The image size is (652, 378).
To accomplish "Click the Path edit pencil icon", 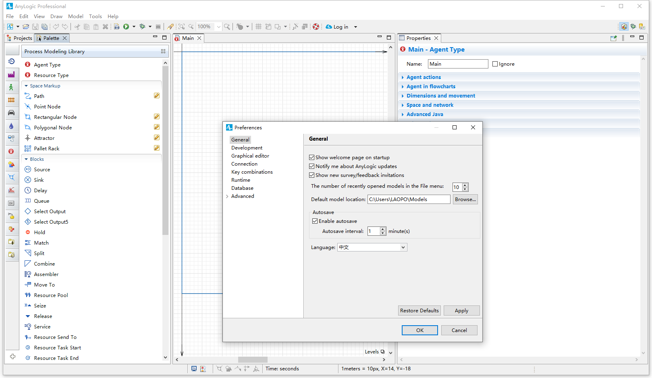I will 157,96.
